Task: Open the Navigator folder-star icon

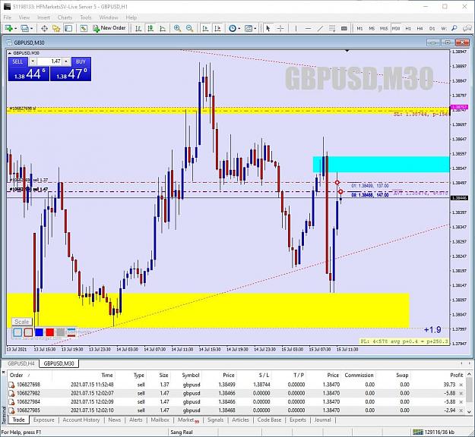Action: (x=56, y=28)
